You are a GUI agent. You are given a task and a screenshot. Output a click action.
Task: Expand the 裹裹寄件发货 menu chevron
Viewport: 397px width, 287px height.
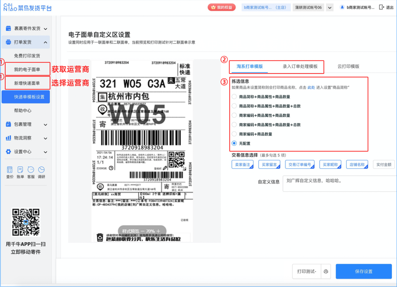[46, 28]
